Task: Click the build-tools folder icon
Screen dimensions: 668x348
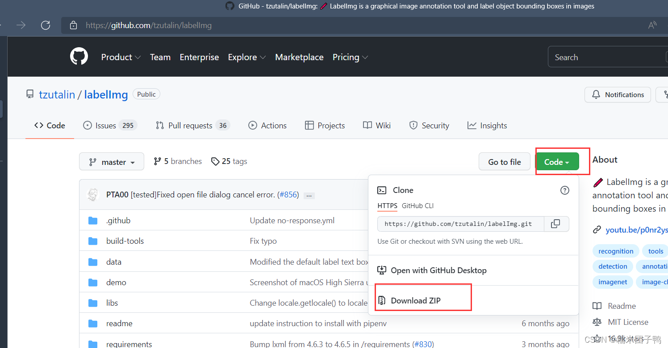Action: [x=93, y=241]
